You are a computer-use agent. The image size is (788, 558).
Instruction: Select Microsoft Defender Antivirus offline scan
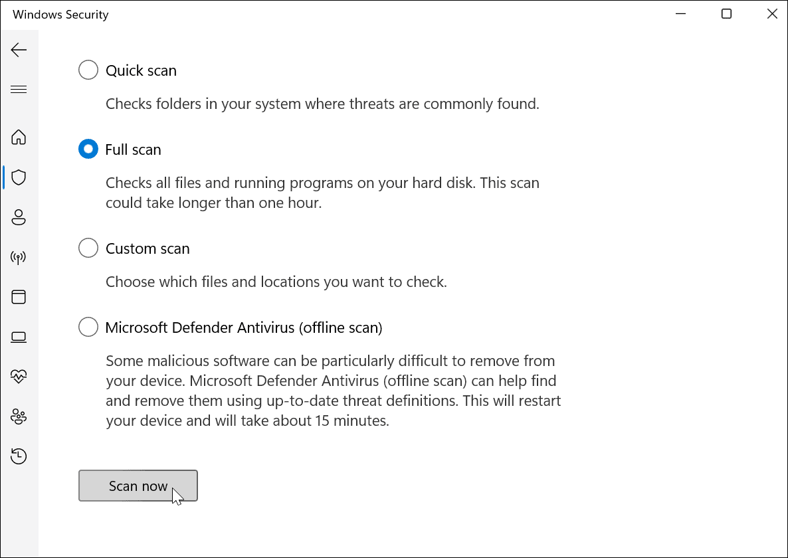coord(88,327)
